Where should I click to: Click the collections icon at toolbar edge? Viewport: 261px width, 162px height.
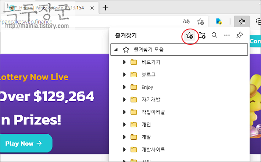[258, 21]
